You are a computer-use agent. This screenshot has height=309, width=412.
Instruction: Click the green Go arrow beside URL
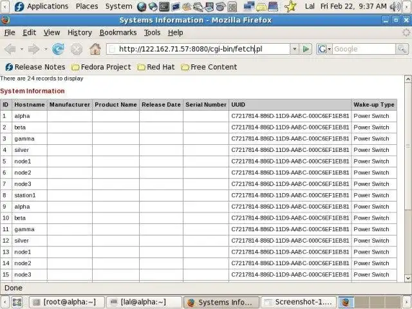[x=306, y=49]
